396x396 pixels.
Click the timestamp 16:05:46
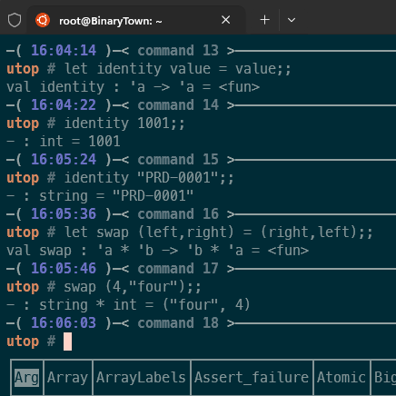(64, 269)
